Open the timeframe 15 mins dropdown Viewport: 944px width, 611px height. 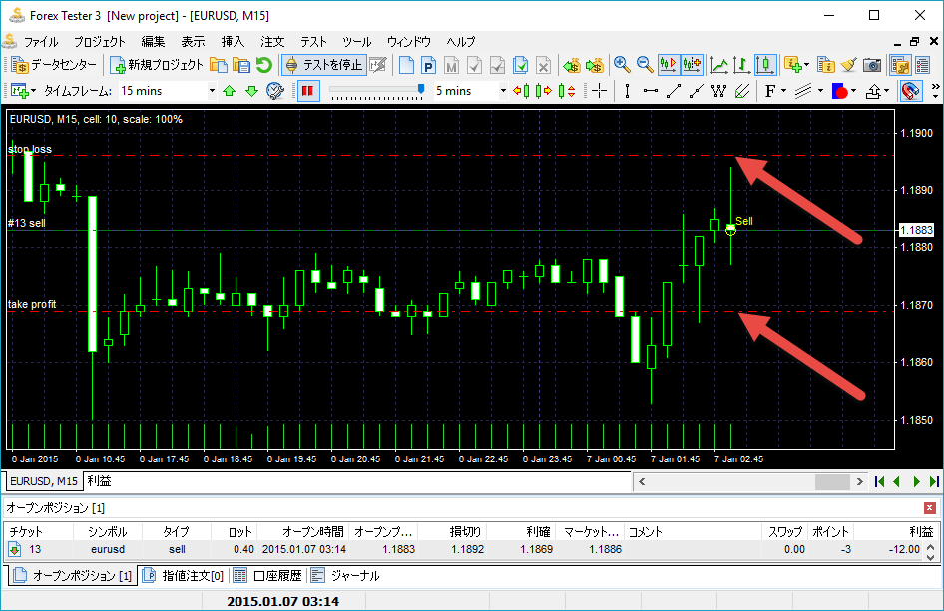[212, 91]
